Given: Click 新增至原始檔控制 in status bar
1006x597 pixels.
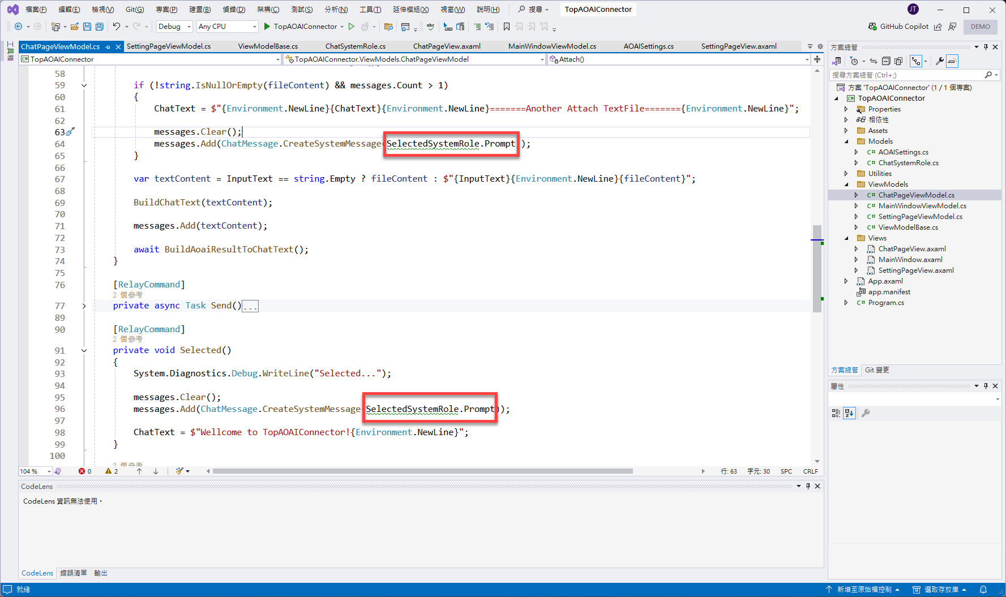Looking at the screenshot, I should 863,590.
